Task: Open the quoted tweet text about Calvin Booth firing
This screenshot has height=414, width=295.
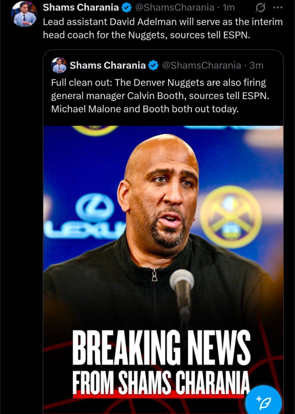Action: (x=160, y=96)
